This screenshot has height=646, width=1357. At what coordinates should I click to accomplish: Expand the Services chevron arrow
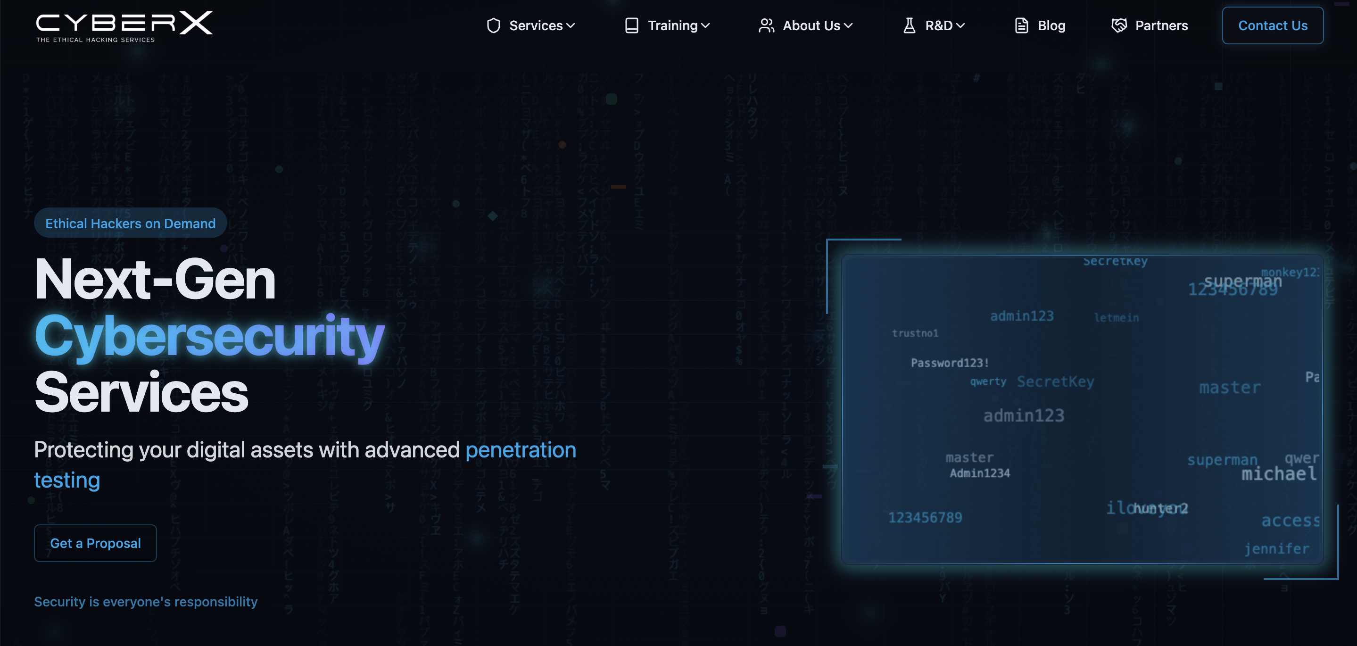click(x=571, y=25)
